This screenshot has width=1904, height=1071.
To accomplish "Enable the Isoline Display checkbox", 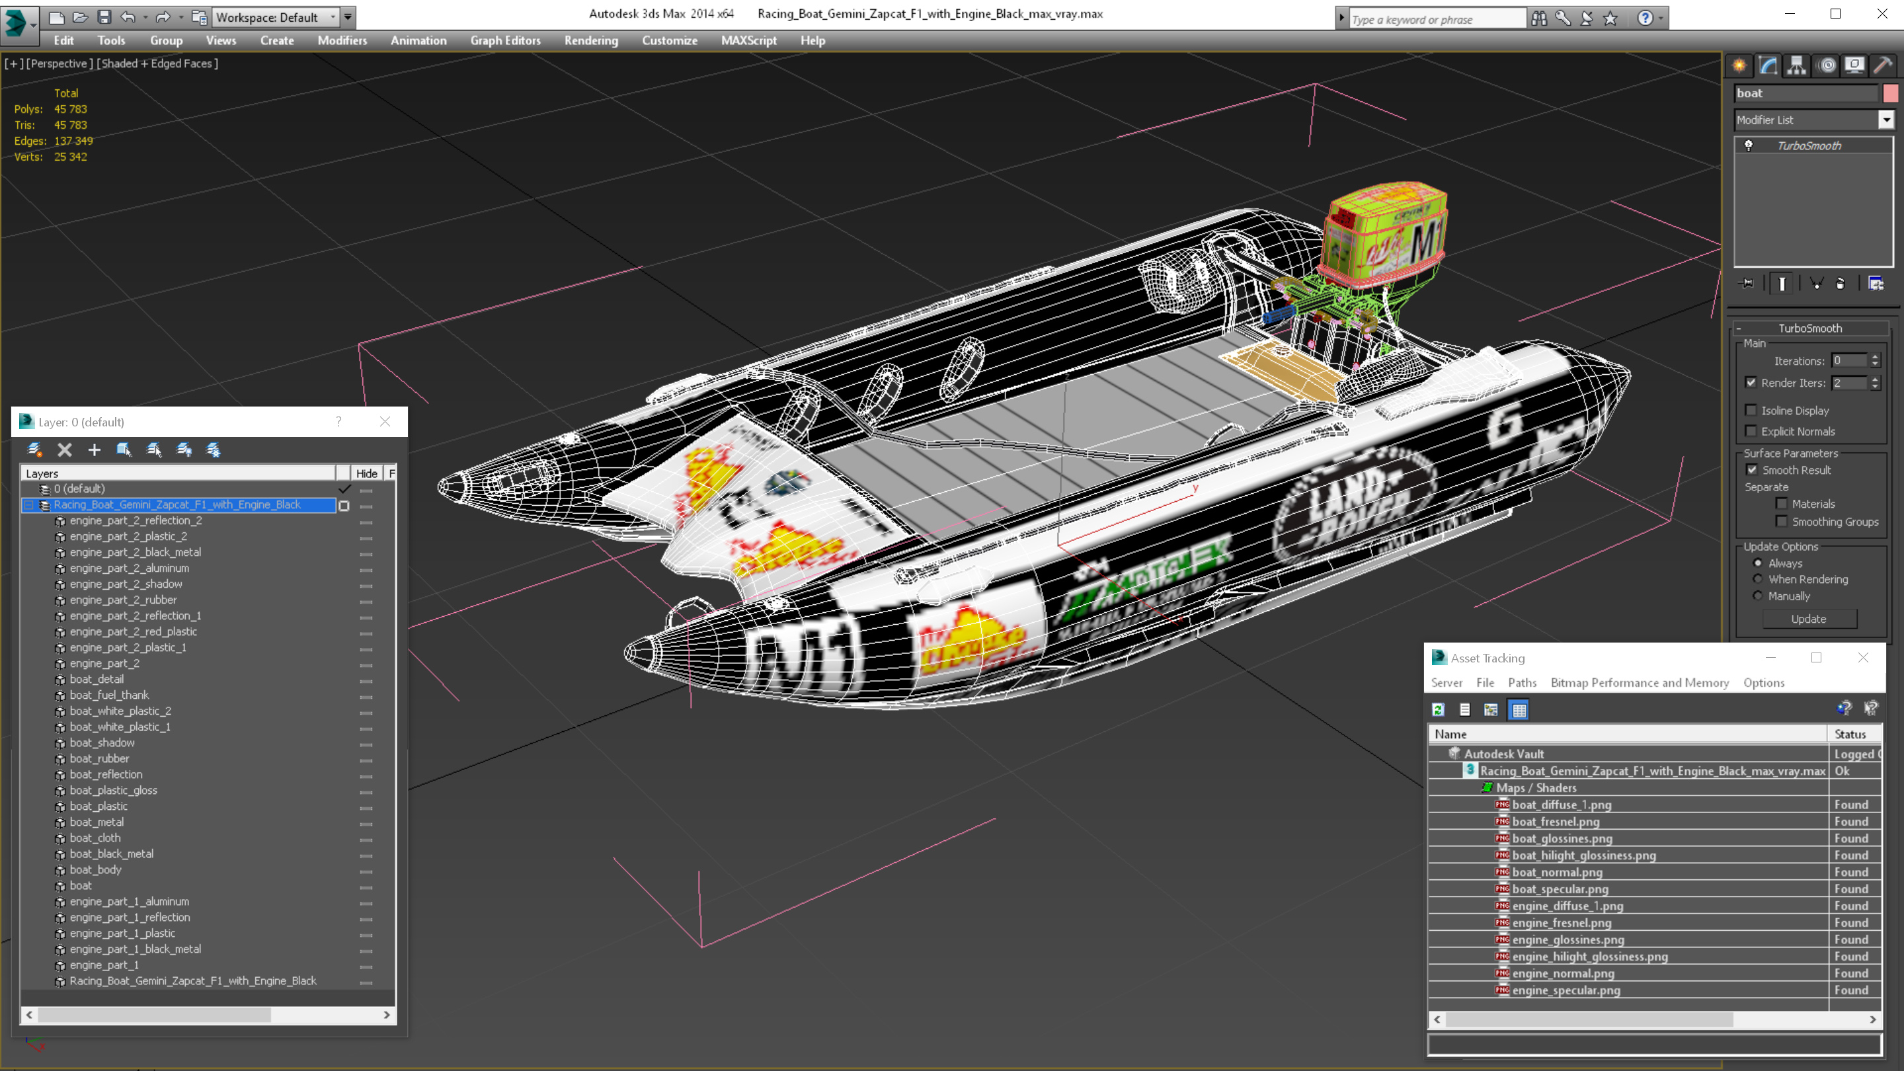I will (x=1751, y=410).
